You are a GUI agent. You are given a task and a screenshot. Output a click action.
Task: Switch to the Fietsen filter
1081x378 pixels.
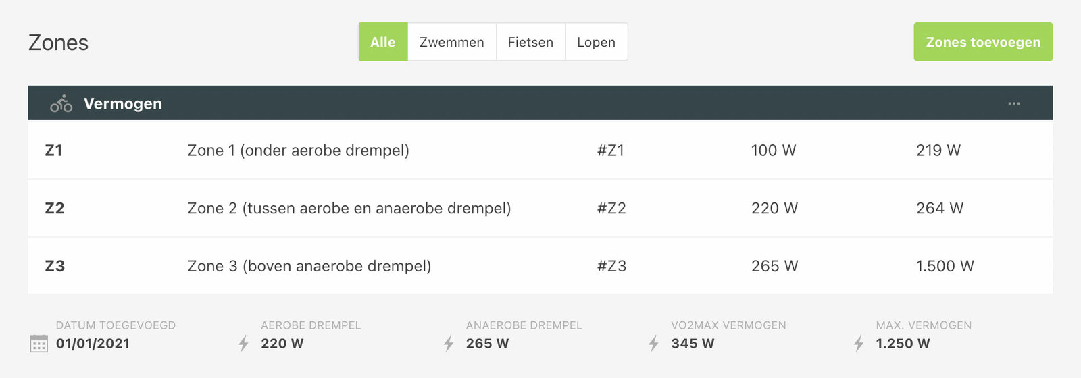(x=530, y=42)
